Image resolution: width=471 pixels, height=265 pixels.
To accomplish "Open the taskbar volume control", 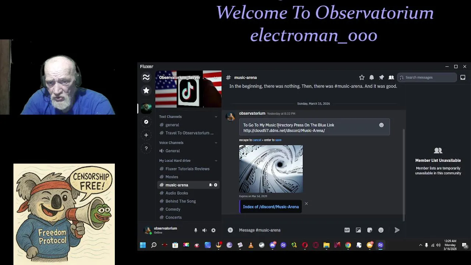I will pos(438,245).
